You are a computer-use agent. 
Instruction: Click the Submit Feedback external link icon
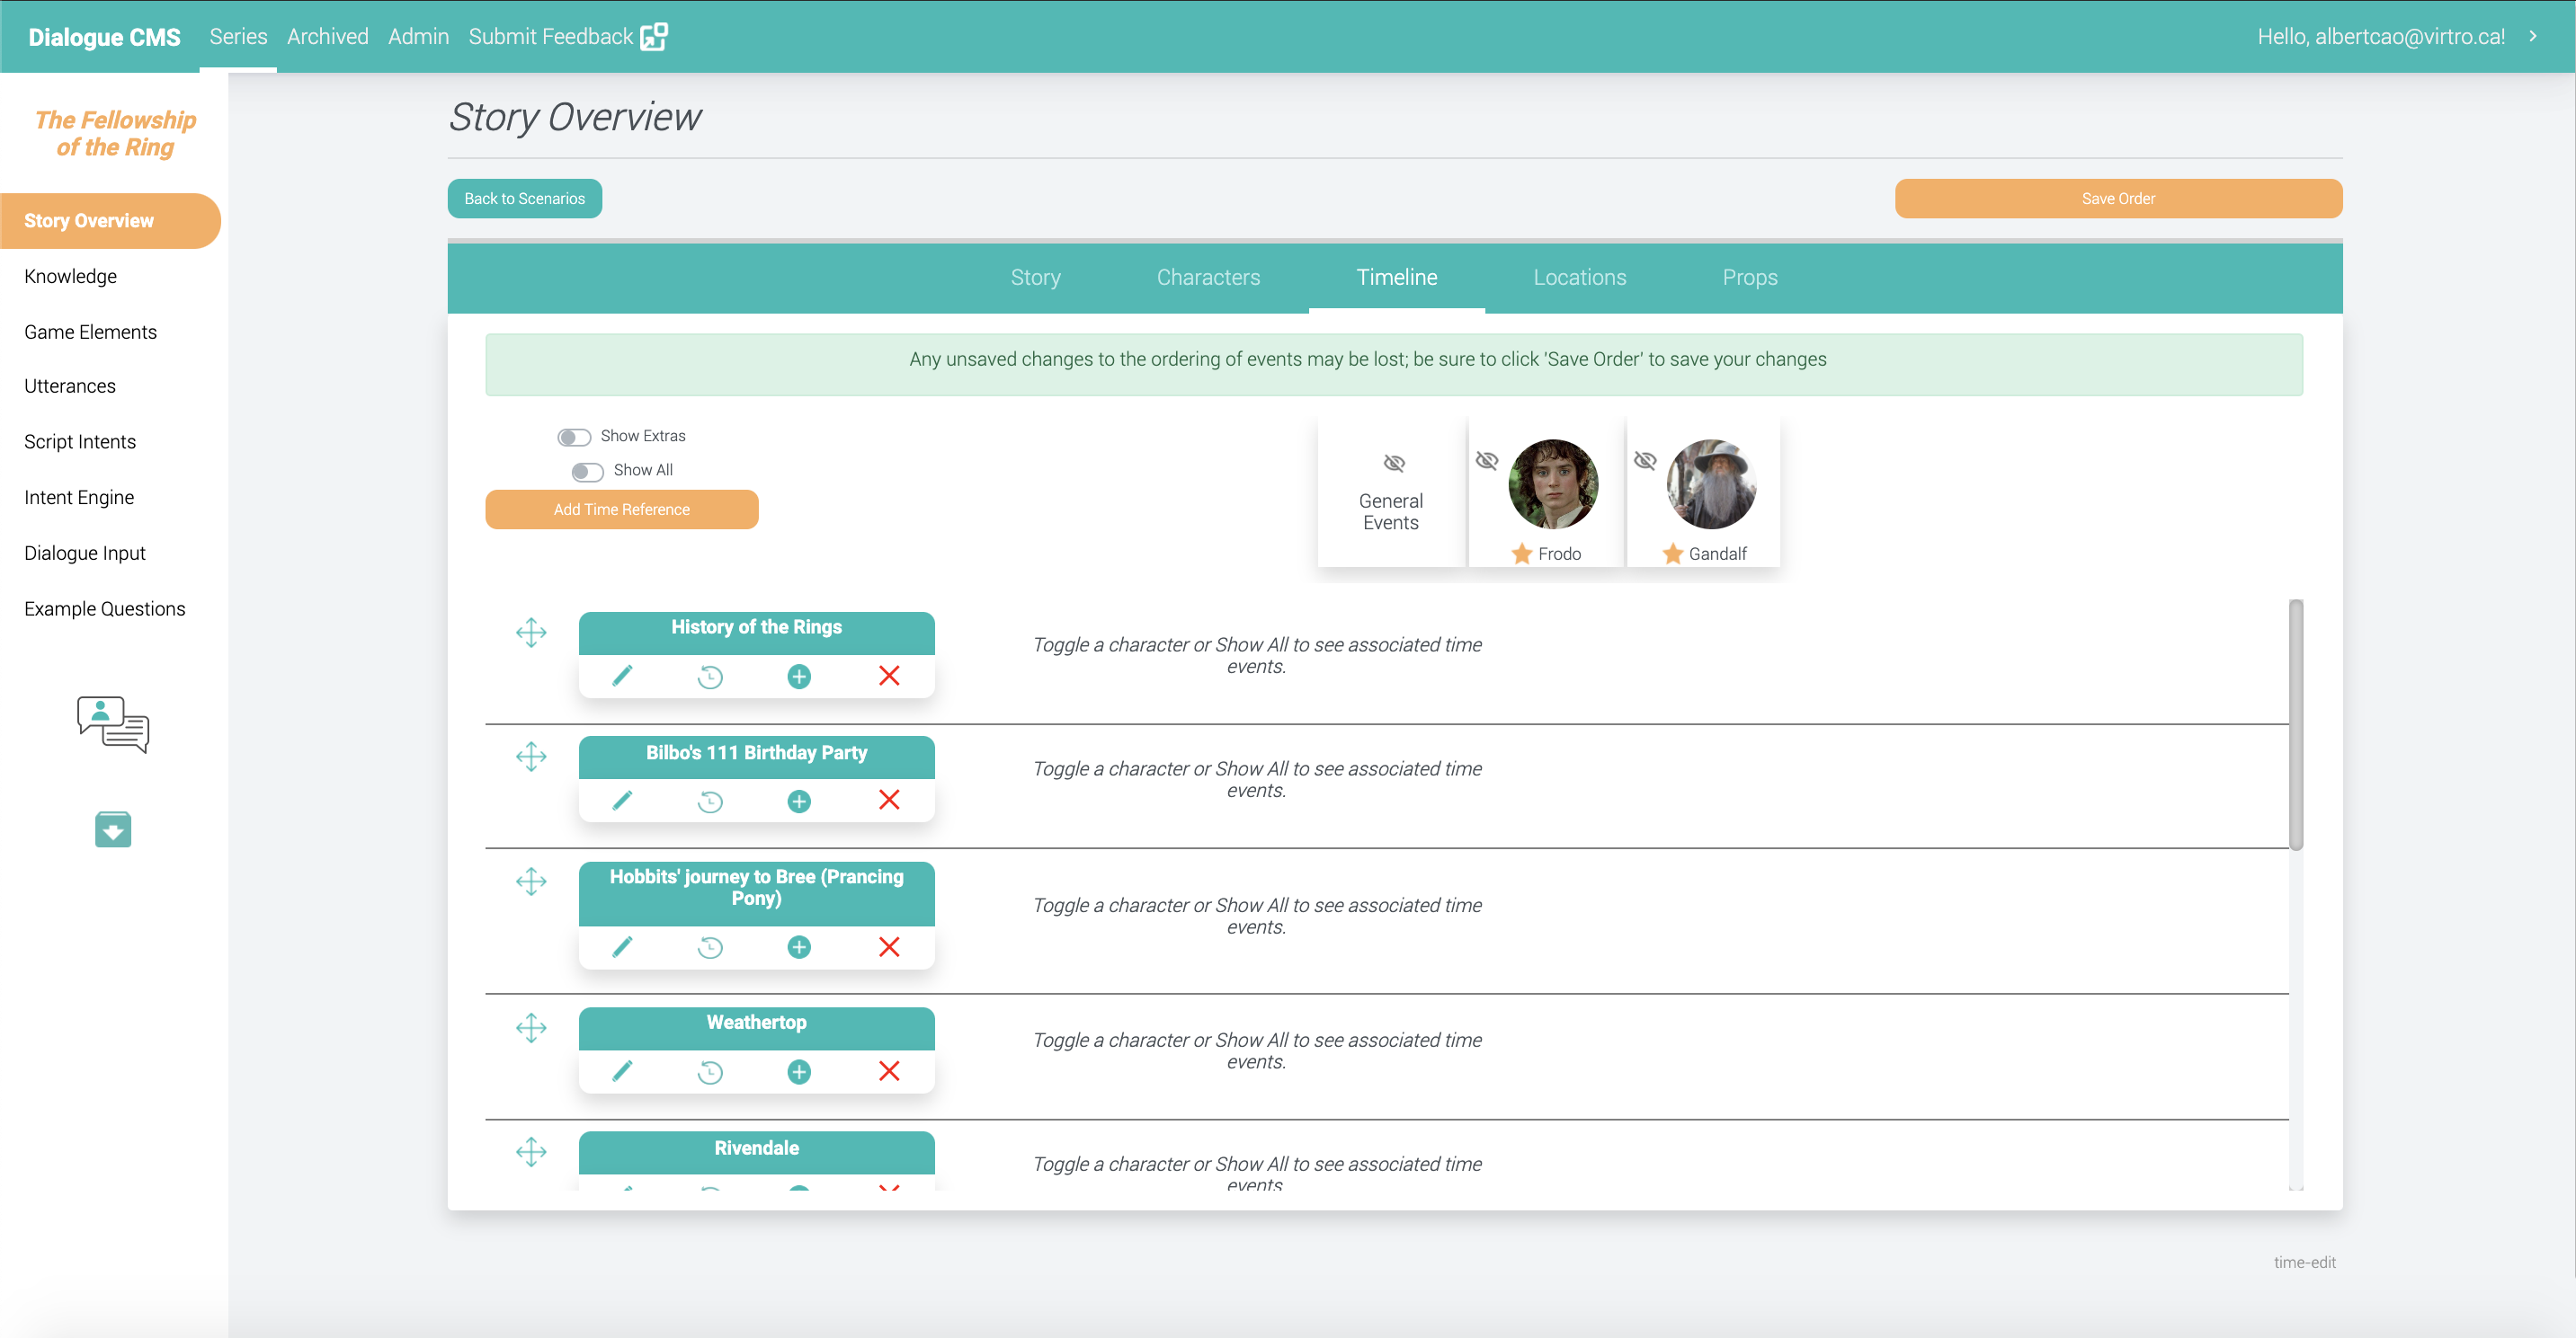654,37
